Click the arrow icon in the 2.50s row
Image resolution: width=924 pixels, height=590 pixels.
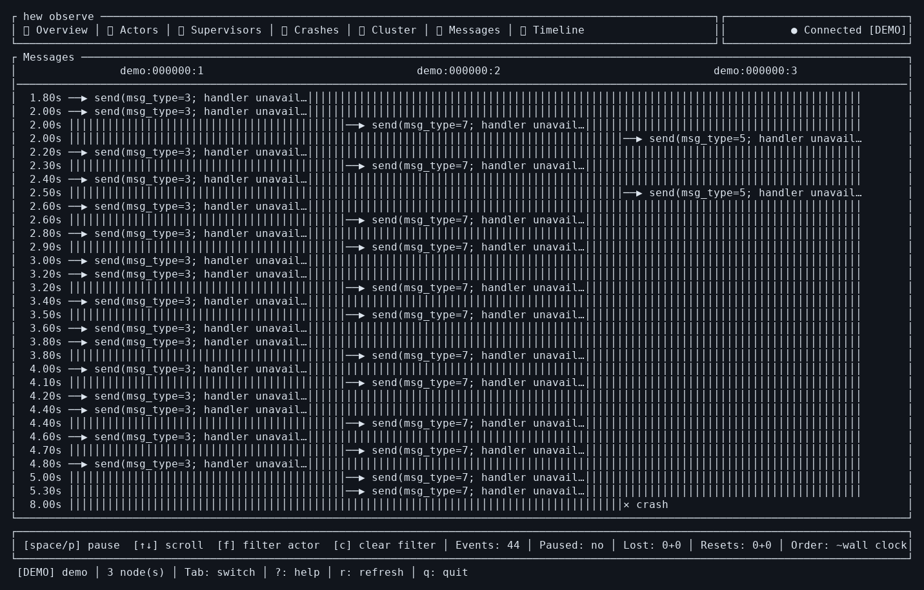click(633, 193)
